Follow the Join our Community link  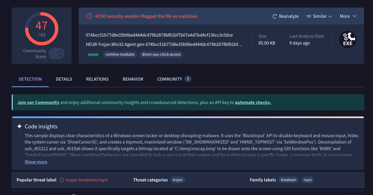(x=38, y=102)
